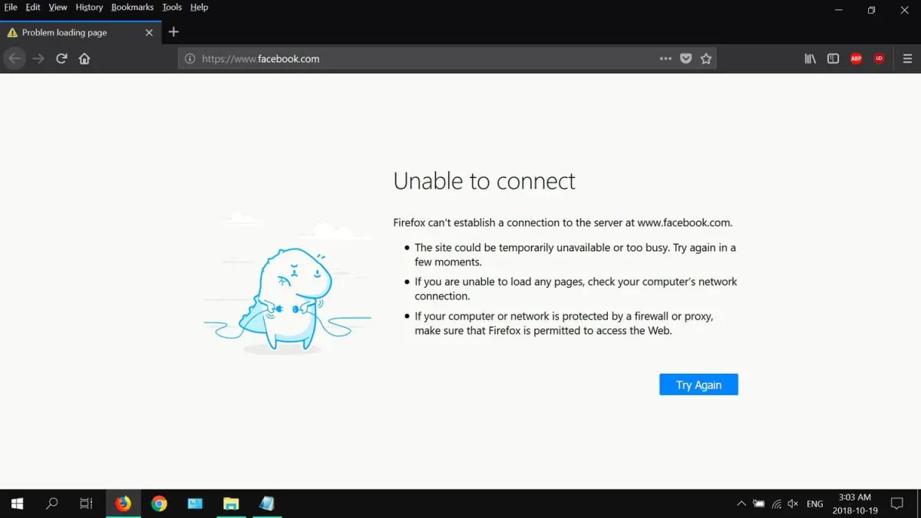Open the hamburger menu
The height and width of the screenshot is (518, 921).
907,58
